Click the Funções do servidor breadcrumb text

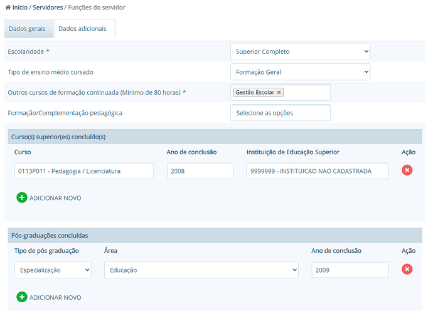point(97,8)
